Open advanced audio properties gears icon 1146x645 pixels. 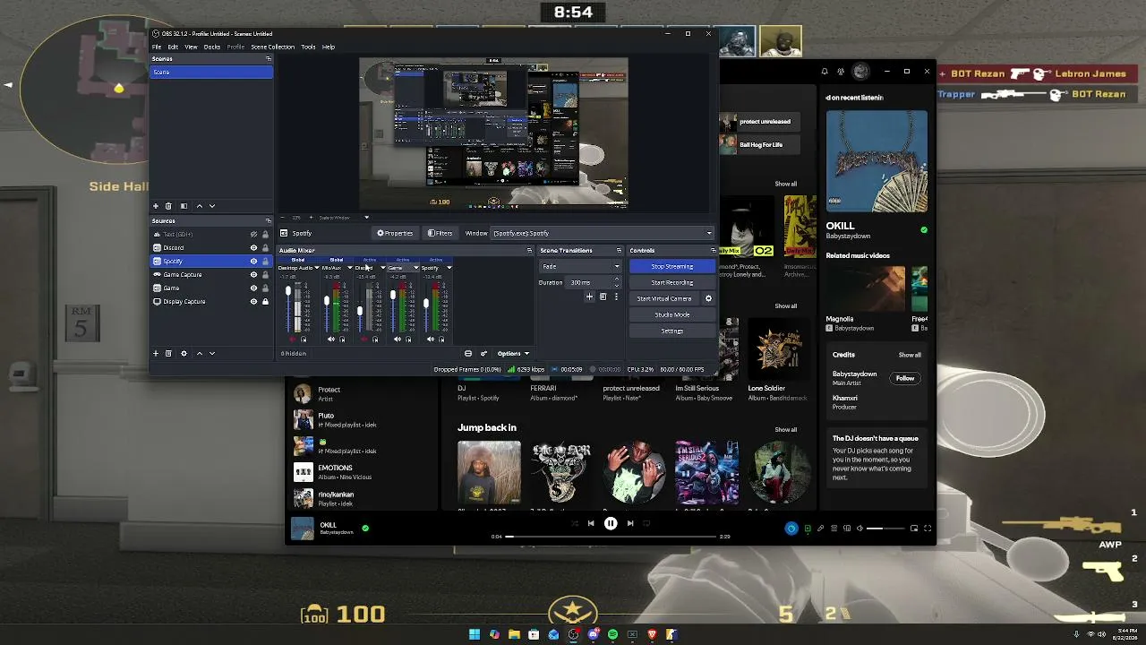click(x=483, y=354)
